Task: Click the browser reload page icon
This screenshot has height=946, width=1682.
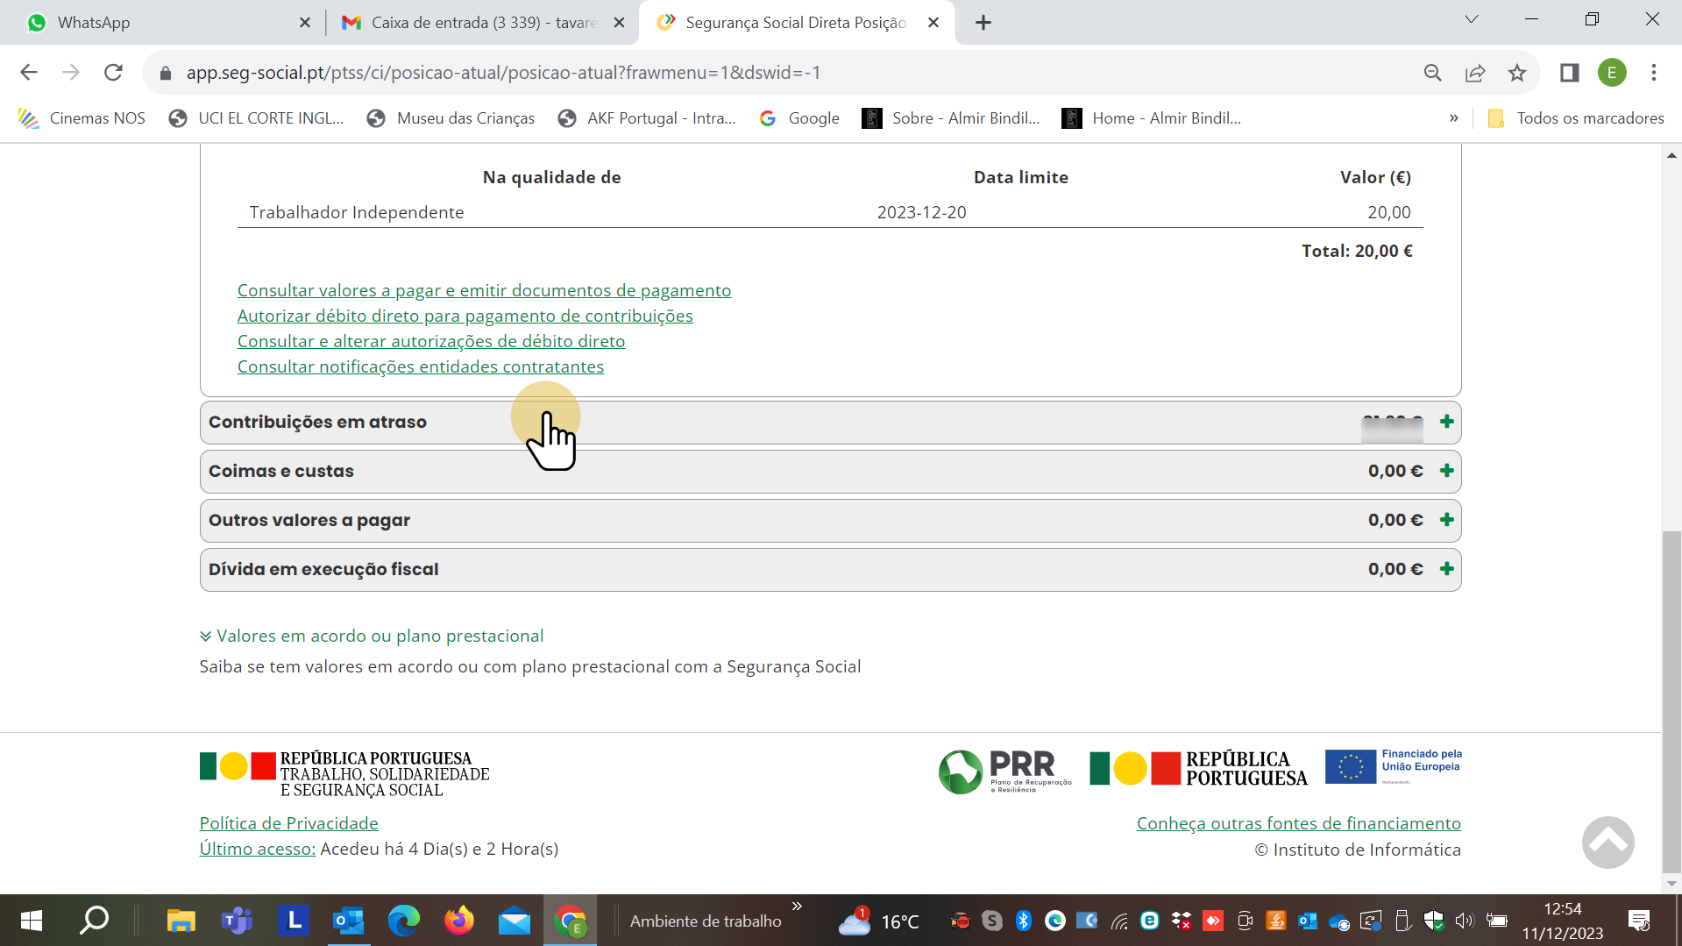Action: point(113,73)
